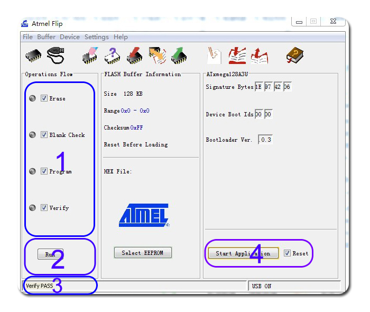Click the USB ON status text
Image resolution: width=370 pixels, height=312 pixels.
[262, 286]
